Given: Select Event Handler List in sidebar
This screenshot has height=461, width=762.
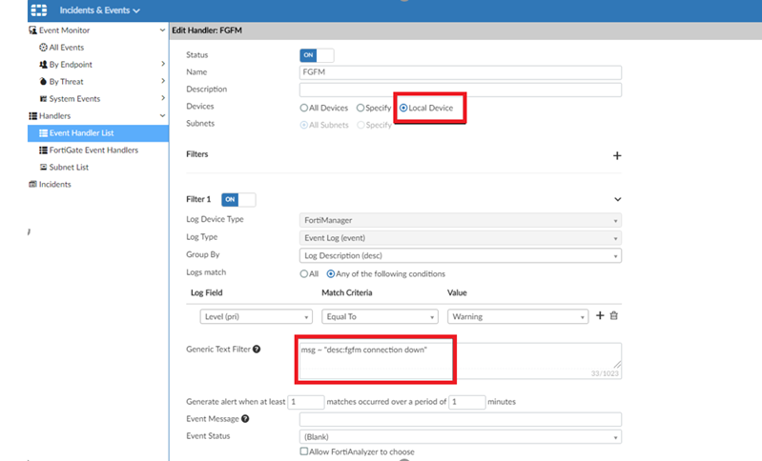Looking at the screenshot, I should (81, 133).
